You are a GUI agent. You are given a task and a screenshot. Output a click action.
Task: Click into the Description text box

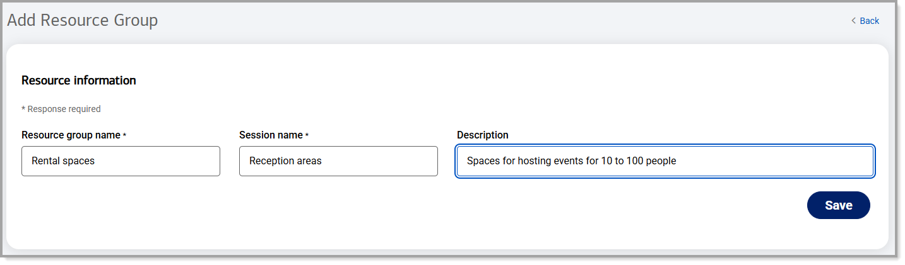point(665,161)
